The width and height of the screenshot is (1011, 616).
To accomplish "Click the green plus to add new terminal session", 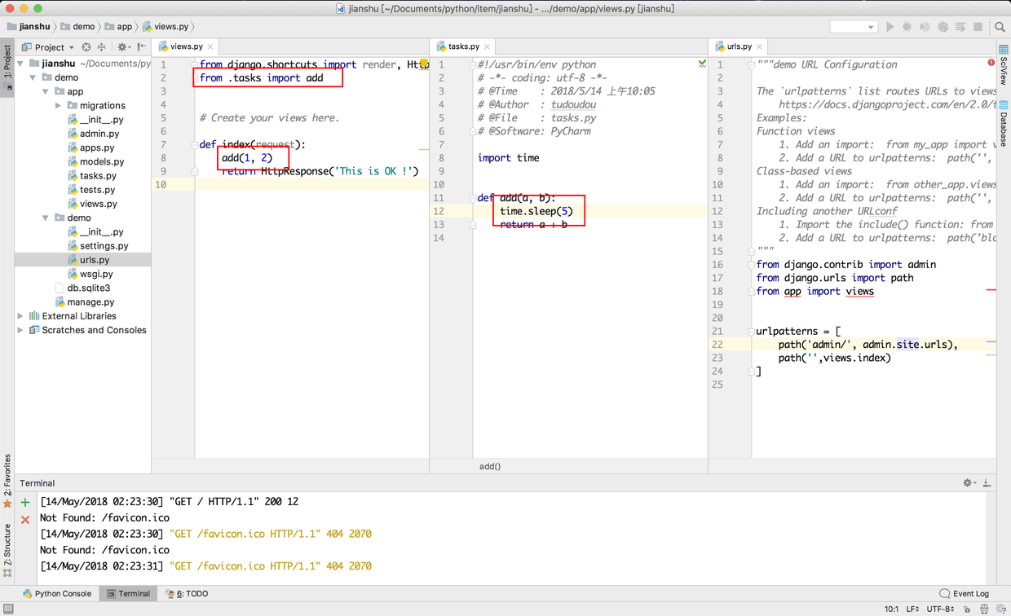I will click(x=25, y=503).
